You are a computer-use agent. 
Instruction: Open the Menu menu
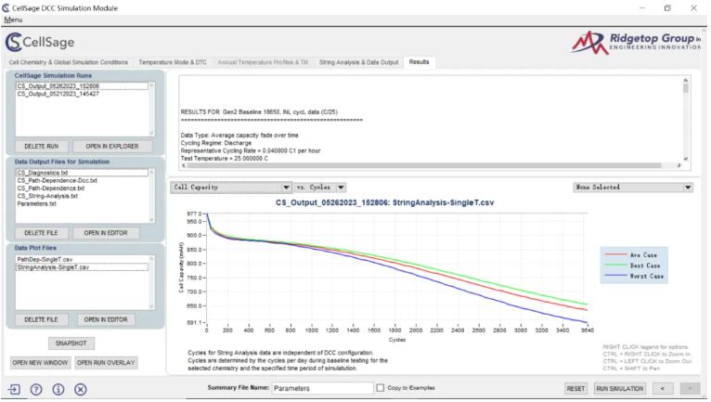[13, 20]
